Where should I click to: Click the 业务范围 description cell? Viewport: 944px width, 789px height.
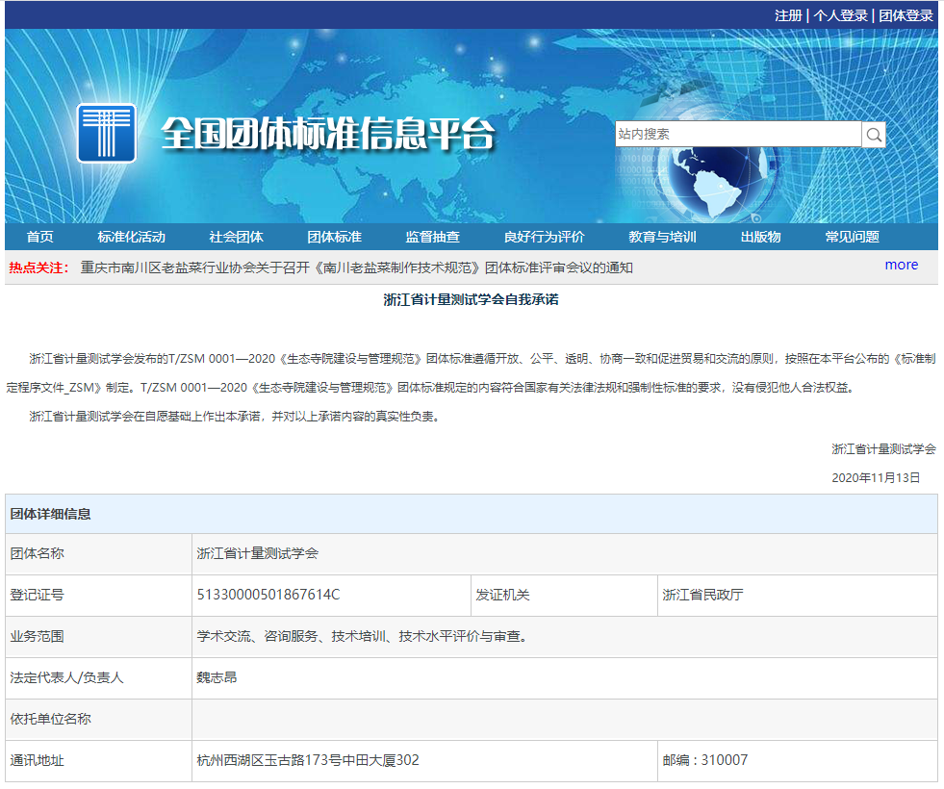click(x=565, y=637)
